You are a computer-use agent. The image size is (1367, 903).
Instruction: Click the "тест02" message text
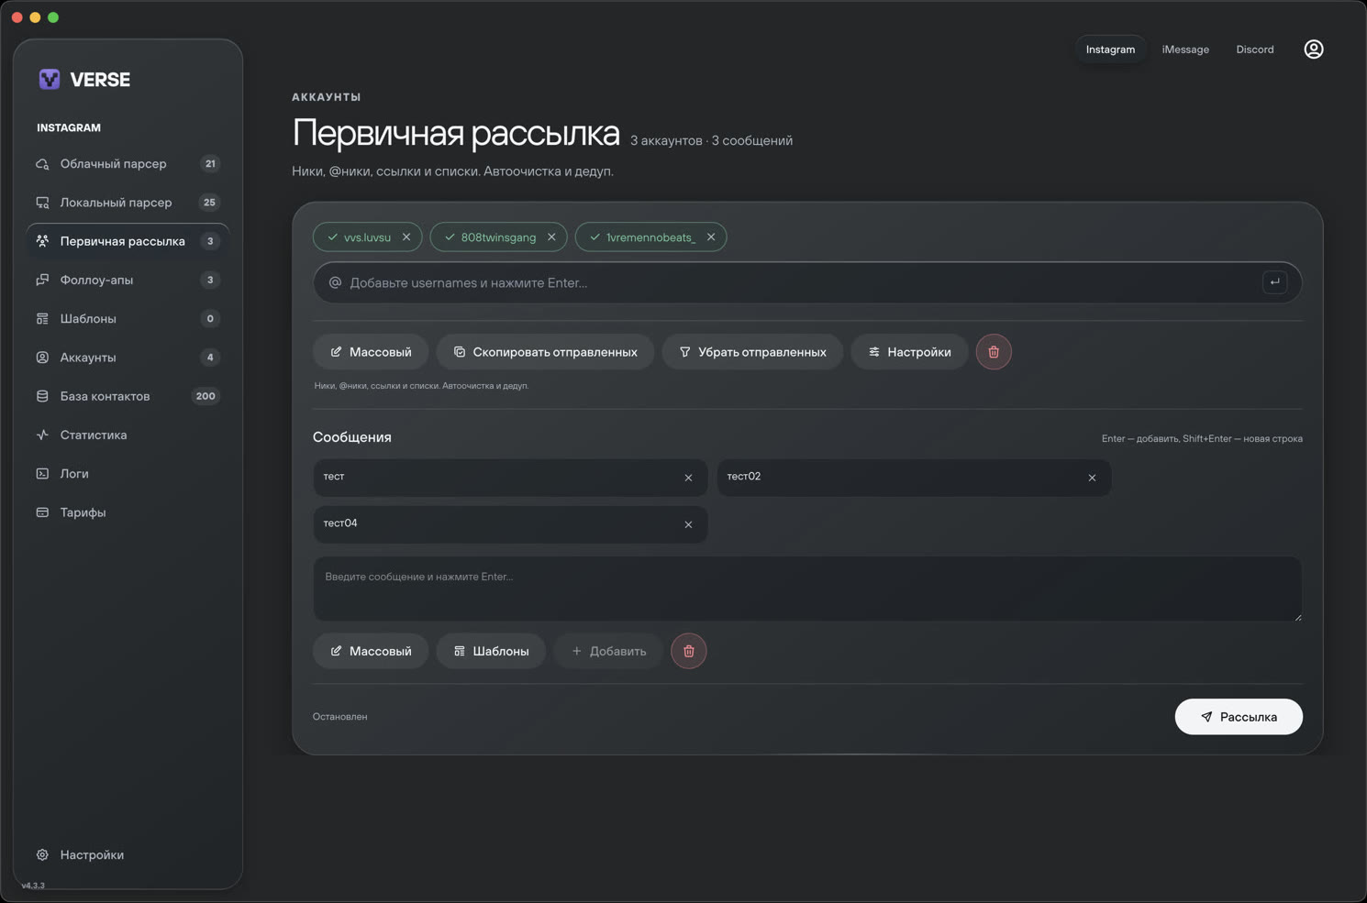[744, 477]
